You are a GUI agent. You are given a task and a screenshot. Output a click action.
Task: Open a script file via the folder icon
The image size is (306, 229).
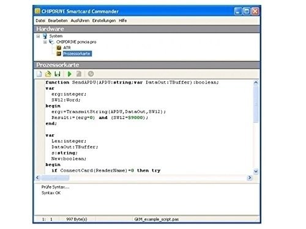pos(48,74)
